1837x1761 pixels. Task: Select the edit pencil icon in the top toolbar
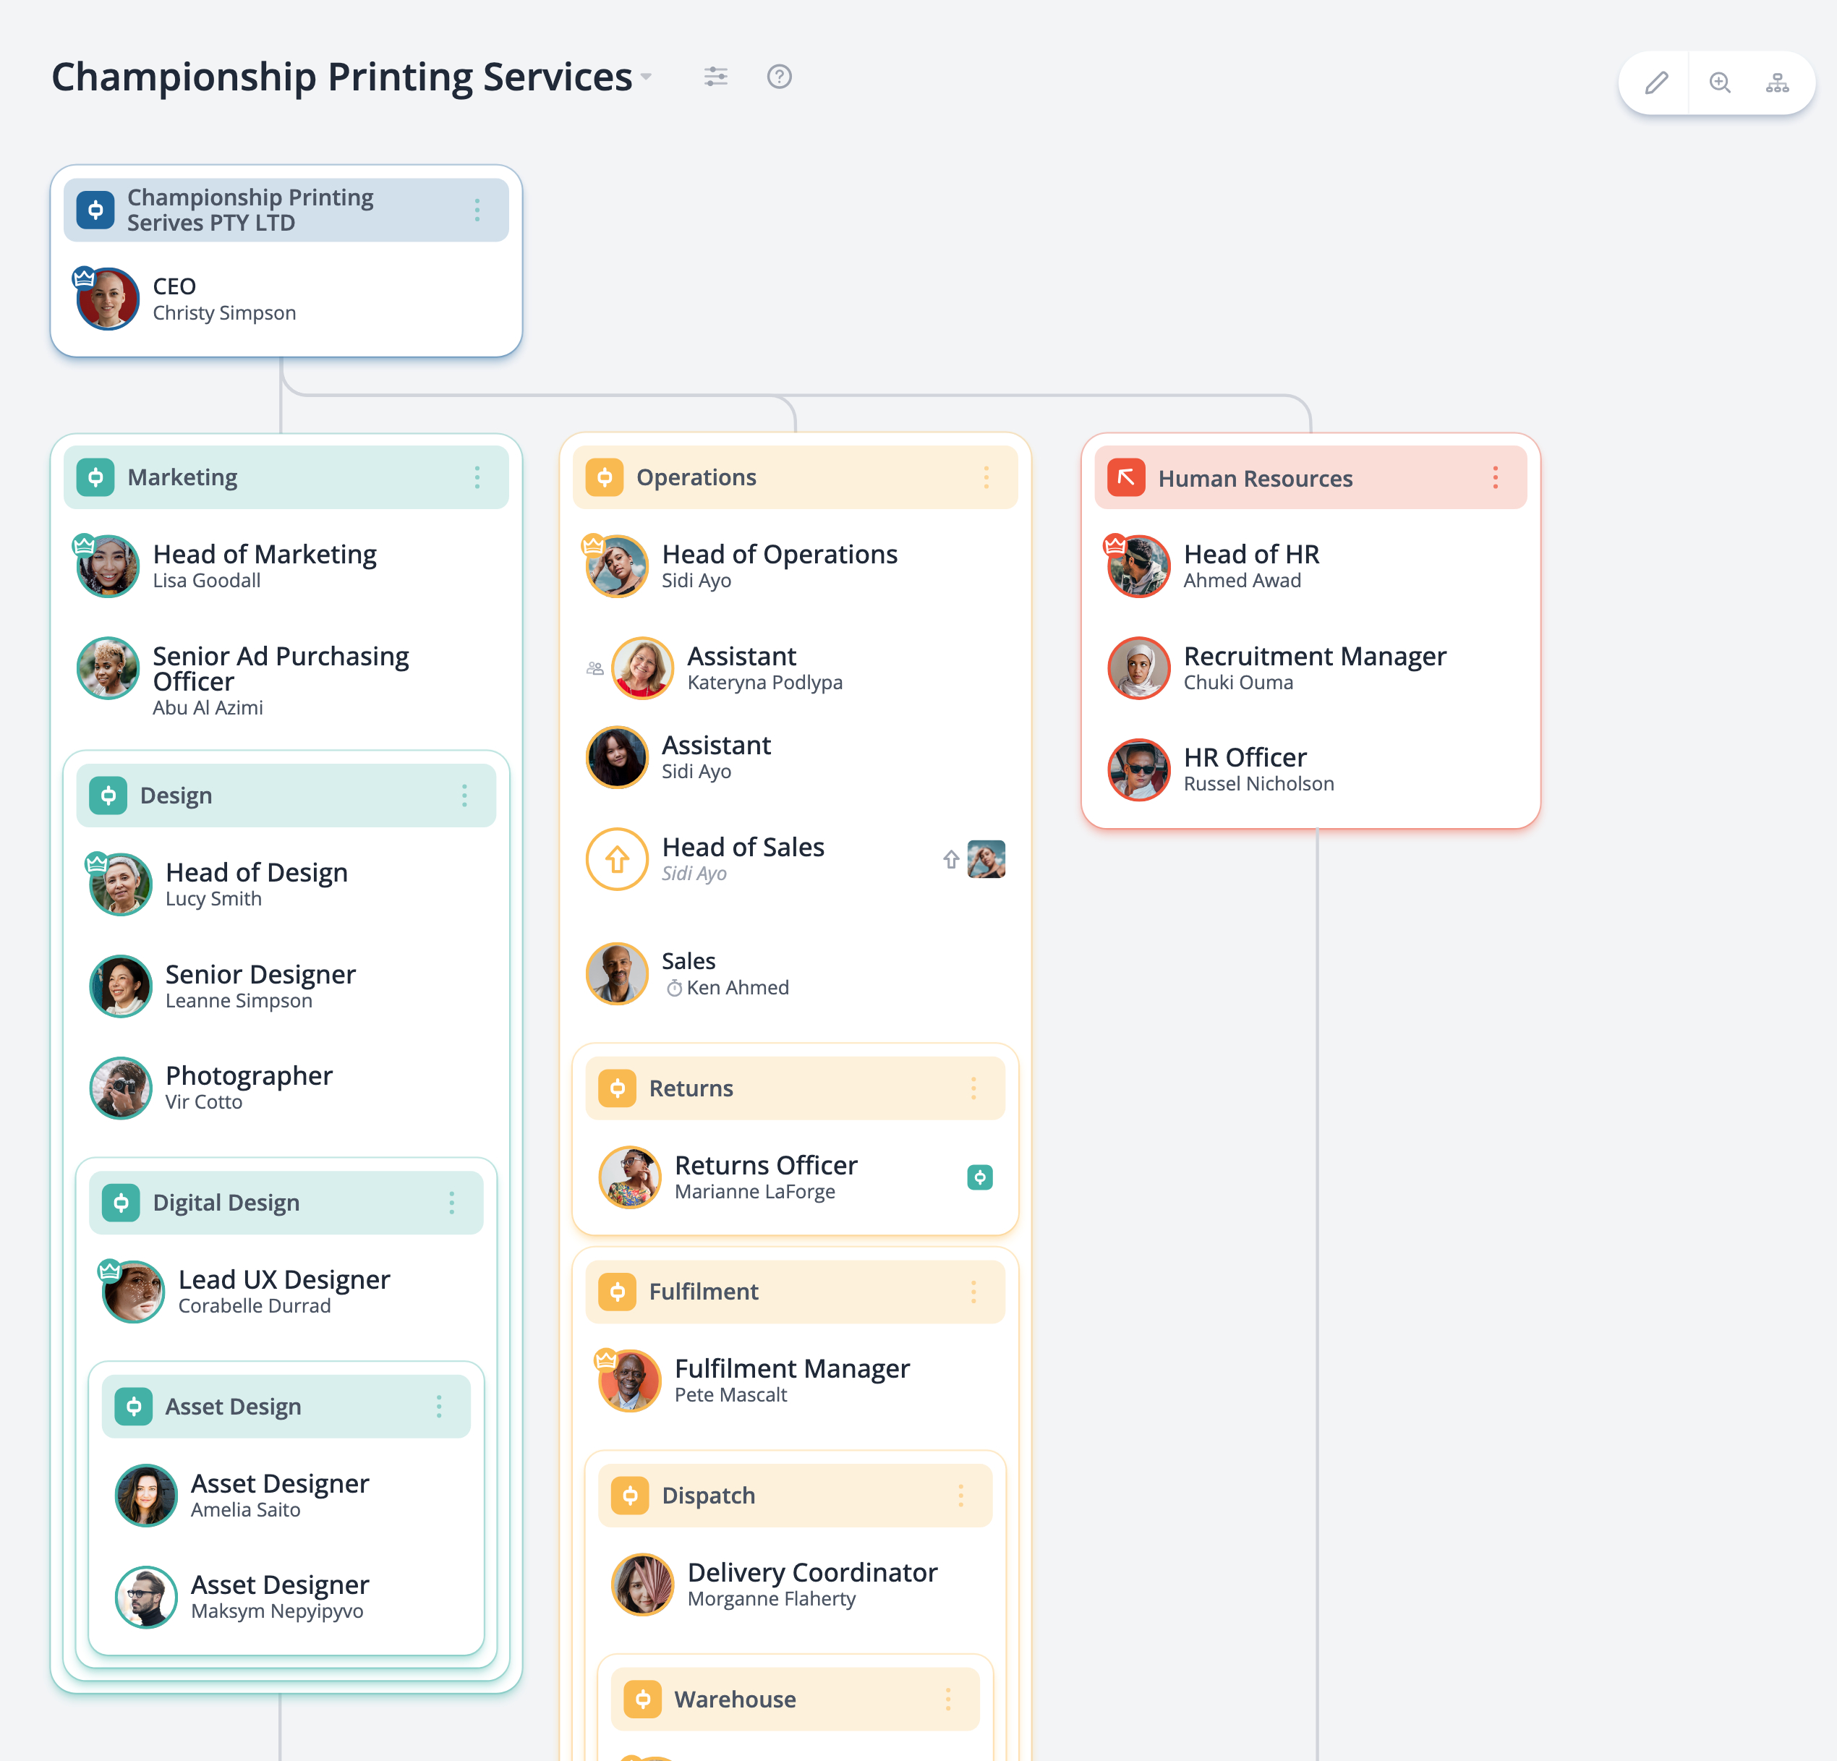coord(1655,82)
